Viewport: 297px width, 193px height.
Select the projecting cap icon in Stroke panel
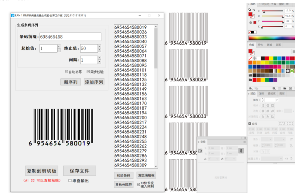pyautogui.click(x=273, y=106)
